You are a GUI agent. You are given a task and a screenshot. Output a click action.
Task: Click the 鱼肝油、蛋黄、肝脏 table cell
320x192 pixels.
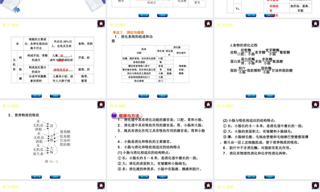pyautogui.click(x=300, y=8)
